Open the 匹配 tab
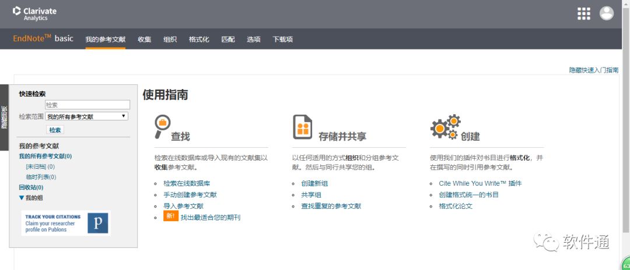 228,39
